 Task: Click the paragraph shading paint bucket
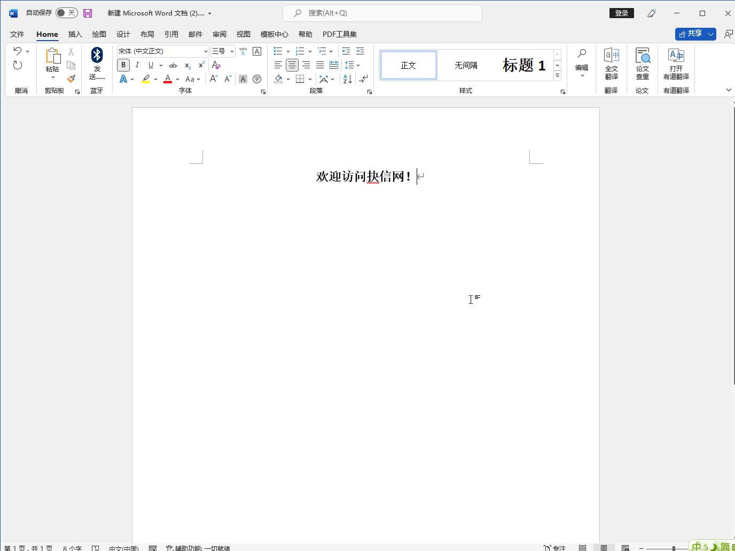click(x=278, y=79)
